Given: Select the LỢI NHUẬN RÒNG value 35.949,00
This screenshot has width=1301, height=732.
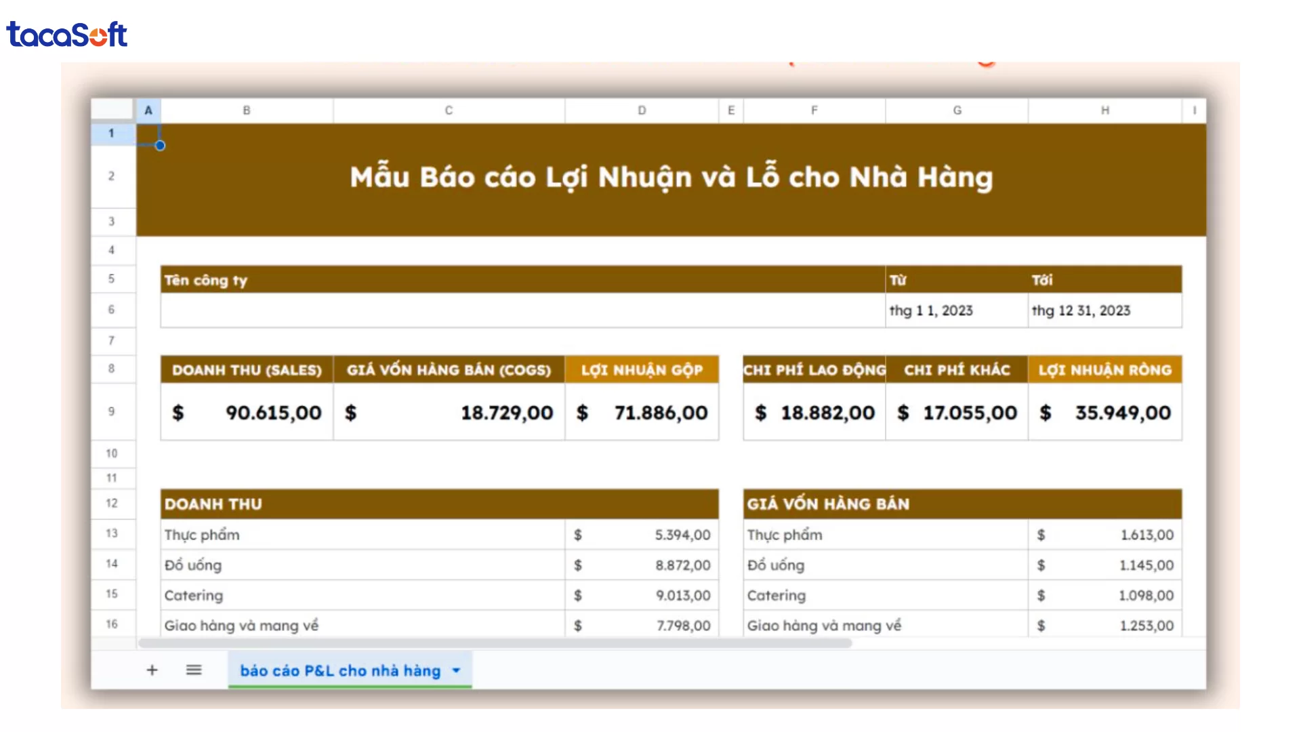Looking at the screenshot, I should click(1104, 412).
